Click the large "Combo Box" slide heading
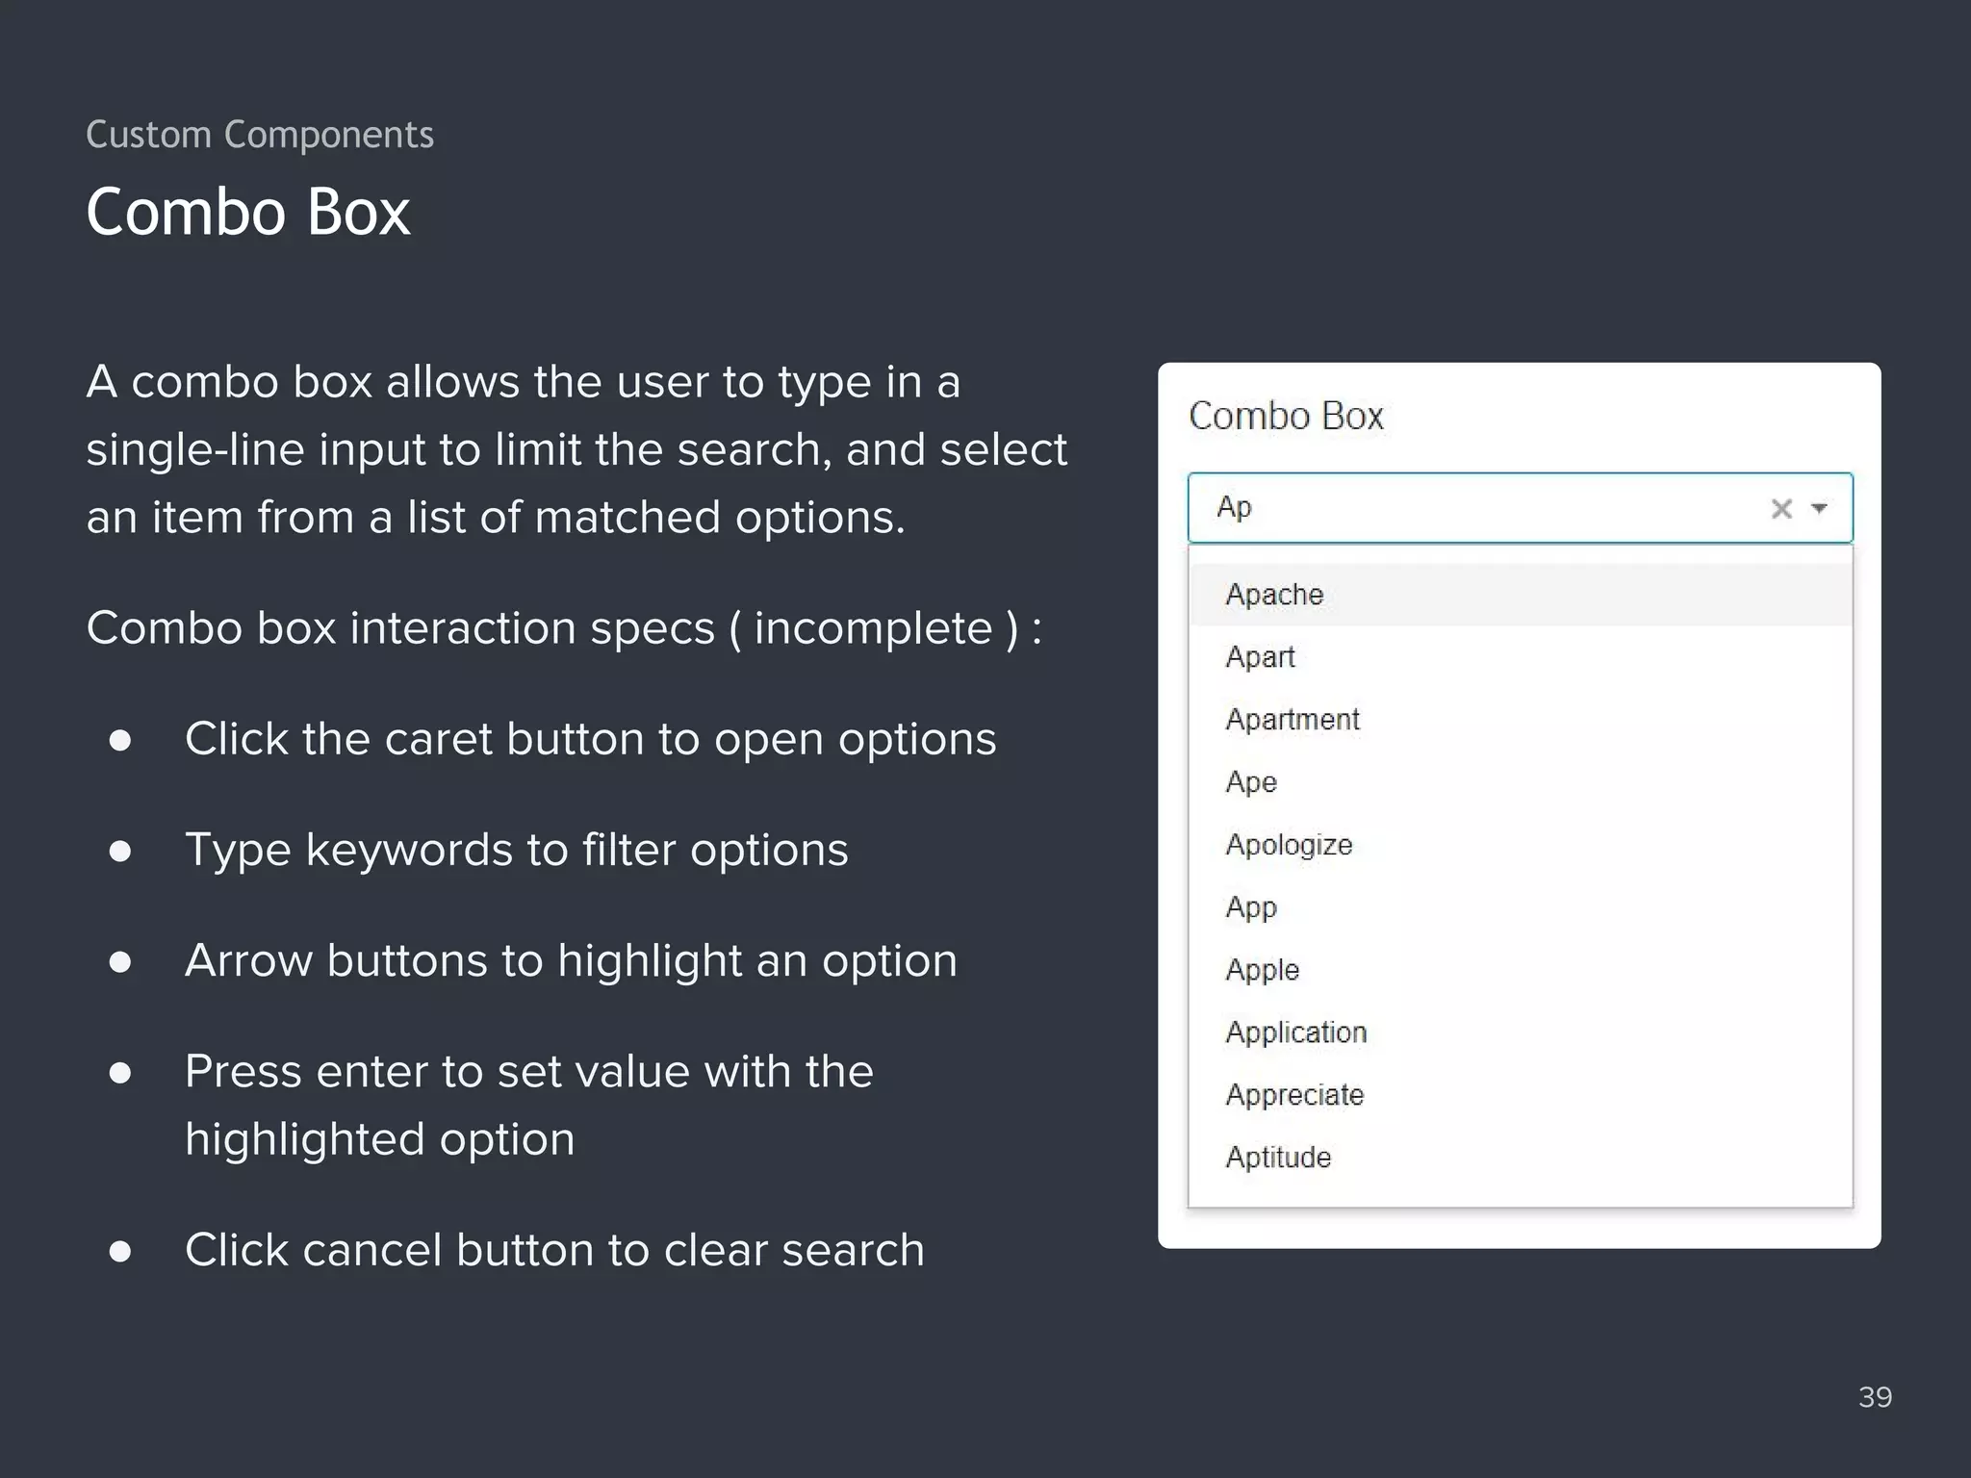The image size is (1971, 1478). [248, 212]
